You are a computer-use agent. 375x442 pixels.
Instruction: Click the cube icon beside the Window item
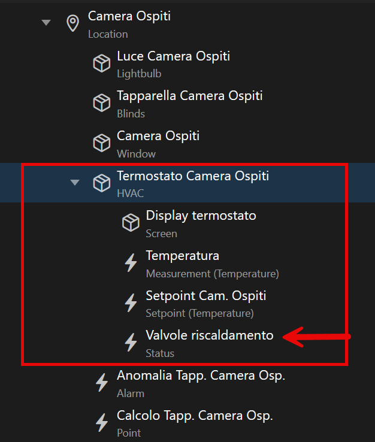(x=101, y=143)
